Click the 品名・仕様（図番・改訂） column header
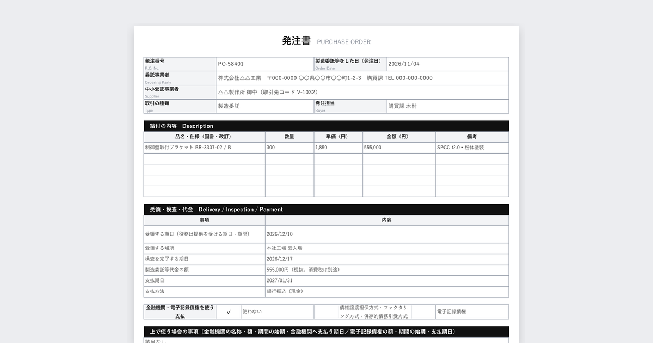 [204, 137]
